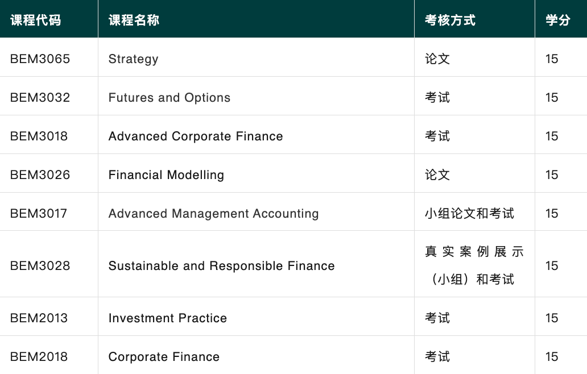Image resolution: width=587 pixels, height=374 pixels.
Task: Select course code BEM2013
Action: tap(39, 318)
